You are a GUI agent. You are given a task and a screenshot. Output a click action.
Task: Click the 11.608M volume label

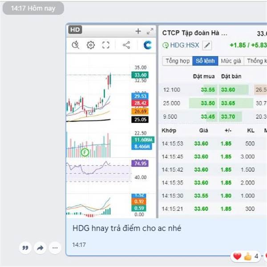(143, 140)
